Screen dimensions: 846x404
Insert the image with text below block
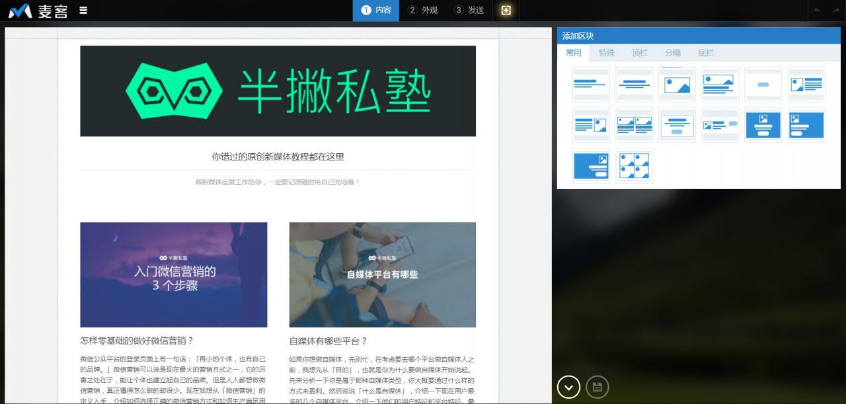720,84
